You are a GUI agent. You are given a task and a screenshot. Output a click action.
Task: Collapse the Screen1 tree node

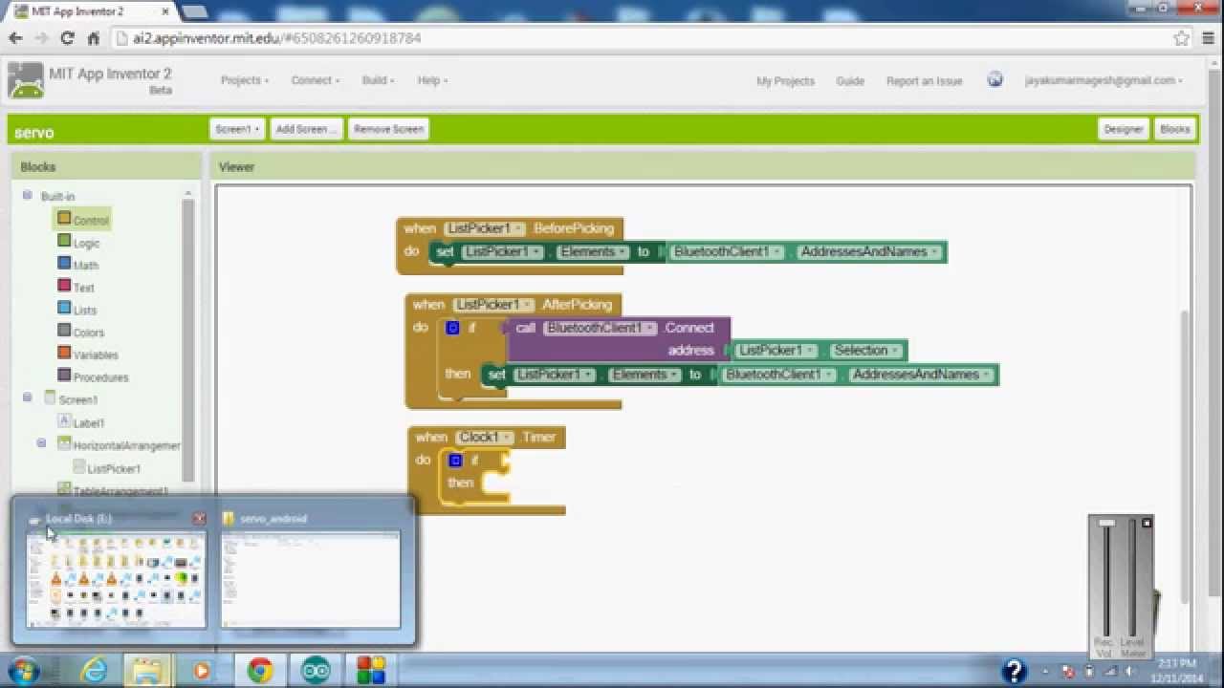pos(27,398)
